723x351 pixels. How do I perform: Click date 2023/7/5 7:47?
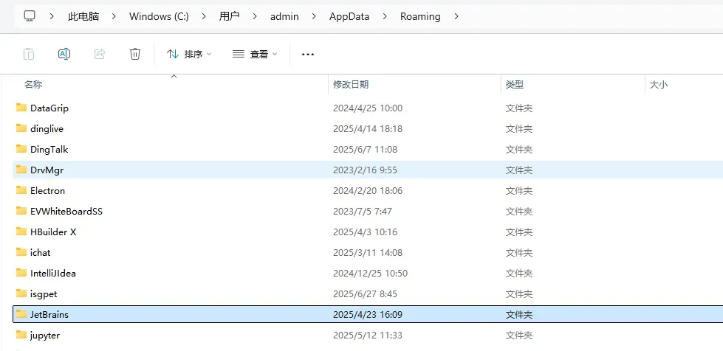click(x=363, y=212)
